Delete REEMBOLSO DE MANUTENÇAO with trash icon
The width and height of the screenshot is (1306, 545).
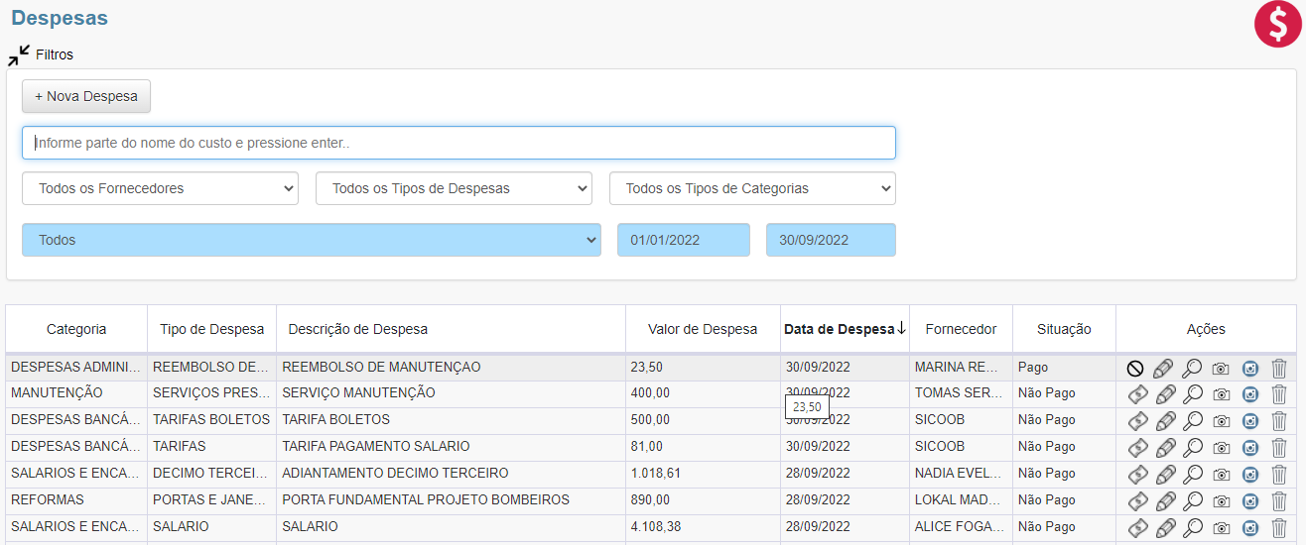(x=1279, y=368)
